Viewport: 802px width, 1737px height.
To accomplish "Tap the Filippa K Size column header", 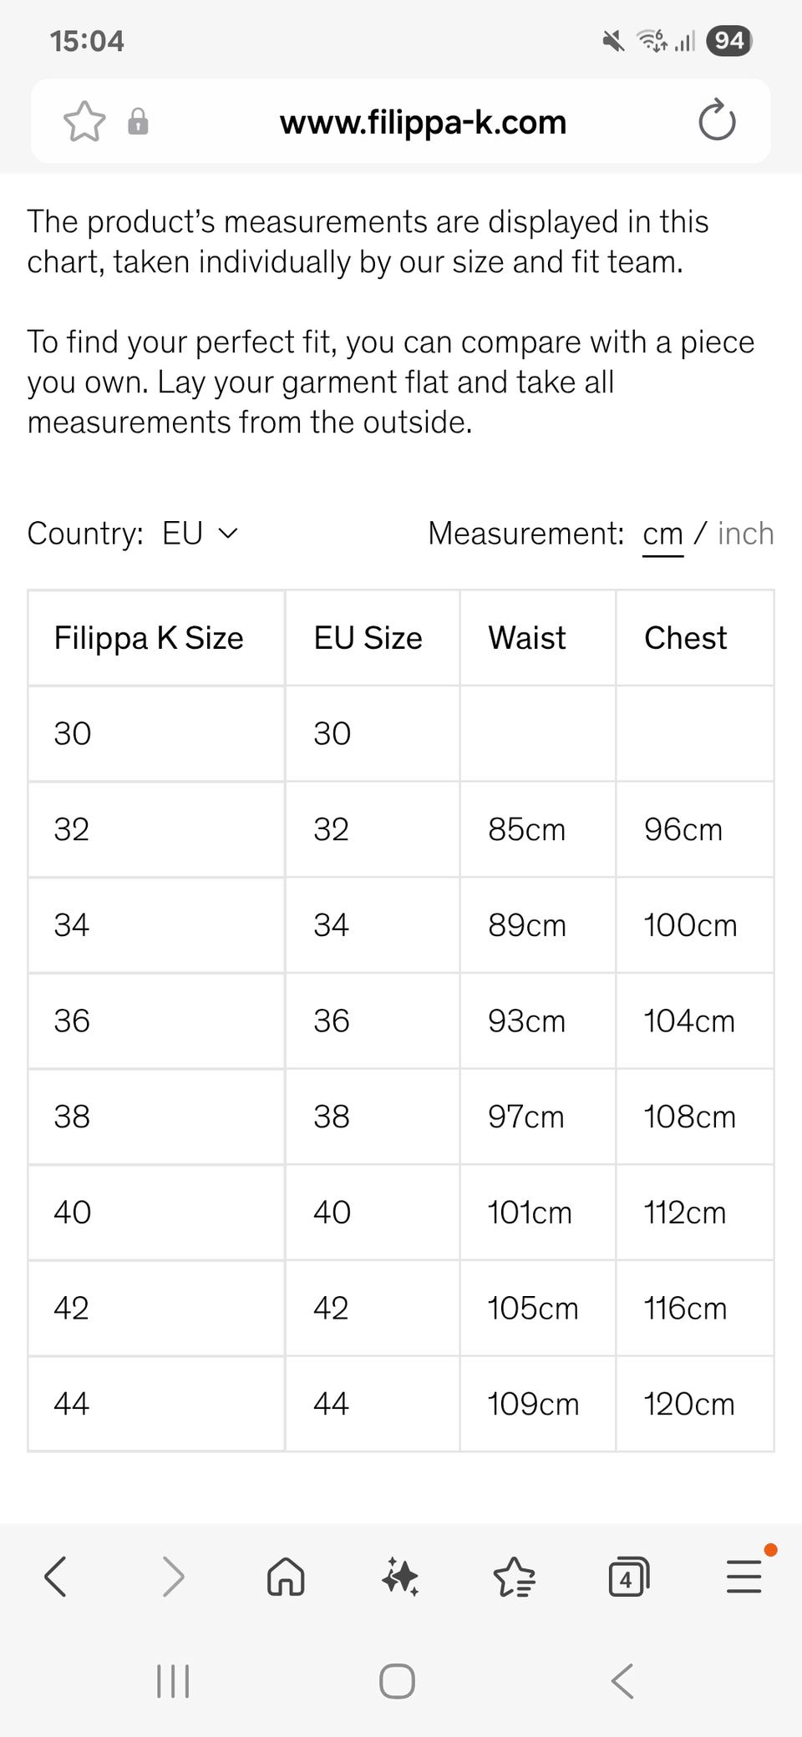I will click(x=149, y=638).
